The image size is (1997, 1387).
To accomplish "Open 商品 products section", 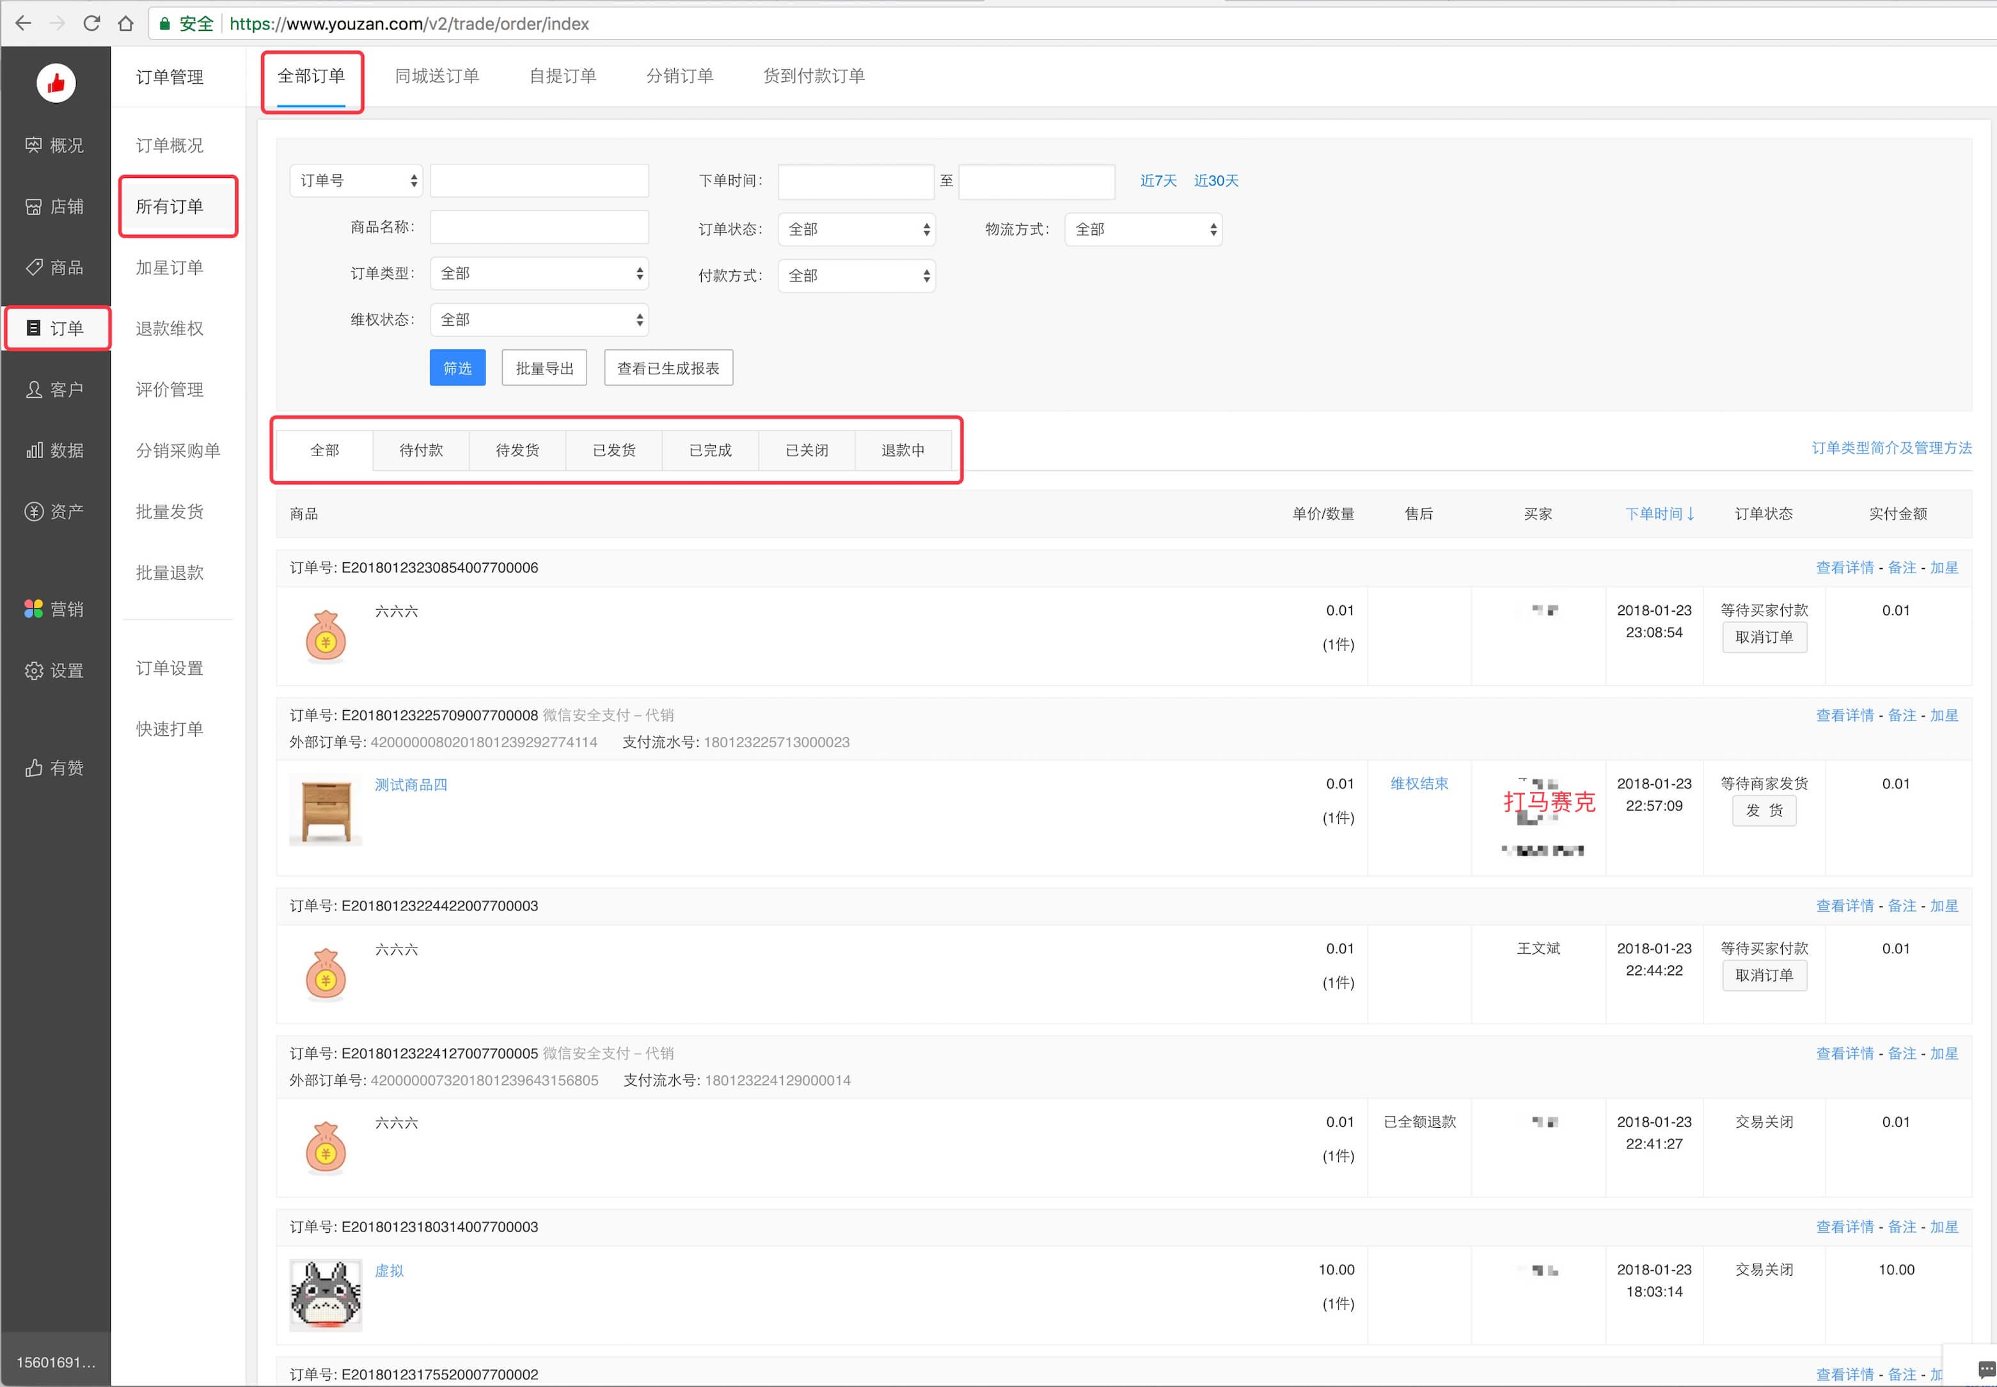I will pos(55,267).
